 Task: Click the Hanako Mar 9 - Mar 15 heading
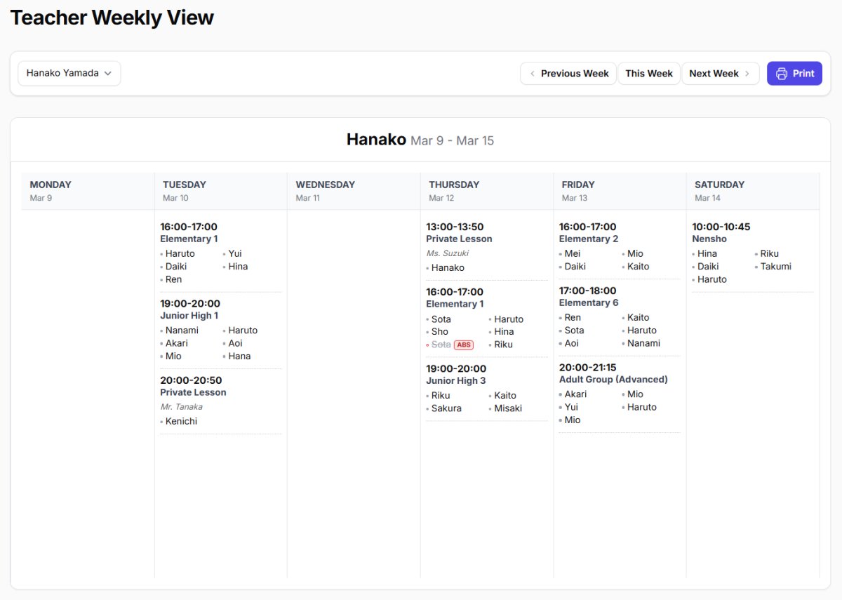coord(420,139)
